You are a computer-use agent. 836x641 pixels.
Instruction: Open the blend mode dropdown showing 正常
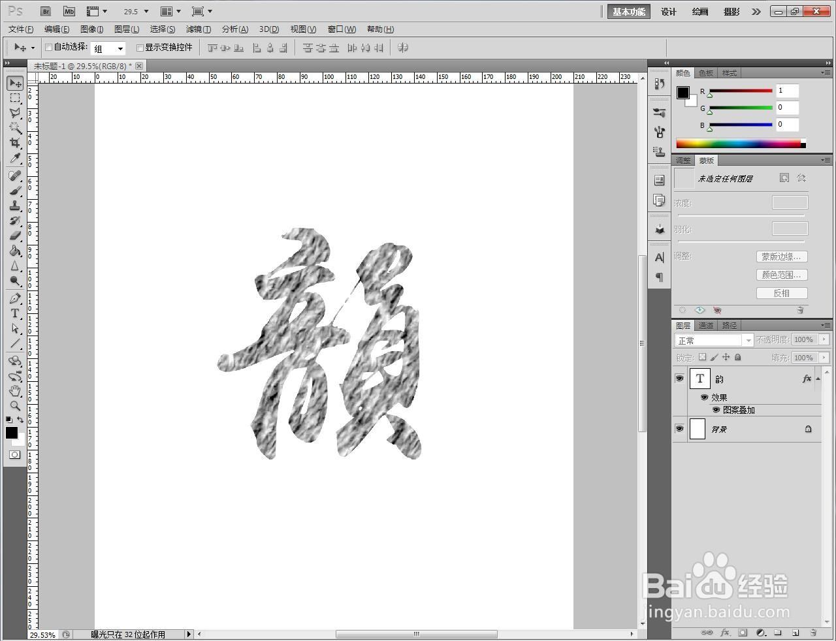(x=713, y=339)
